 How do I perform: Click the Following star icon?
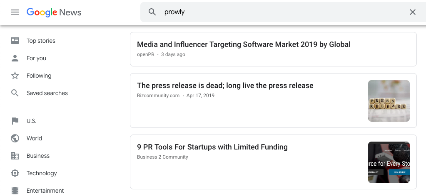pyautogui.click(x=15, y=76)
